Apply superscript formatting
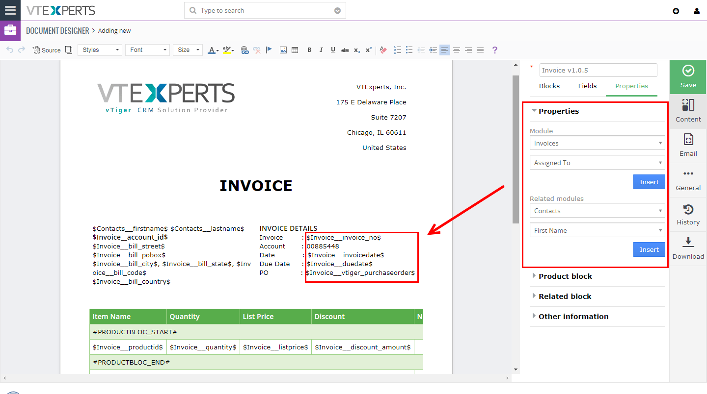The height and width of the screenshot is (394, 707). pos(368,49)
